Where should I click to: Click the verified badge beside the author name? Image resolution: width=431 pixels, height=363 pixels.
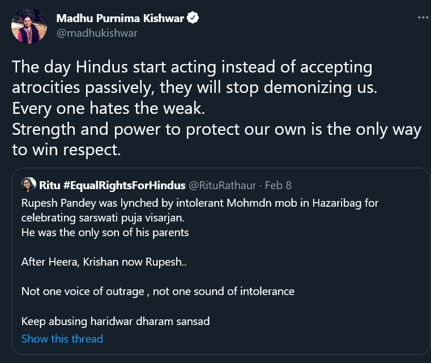194,19
